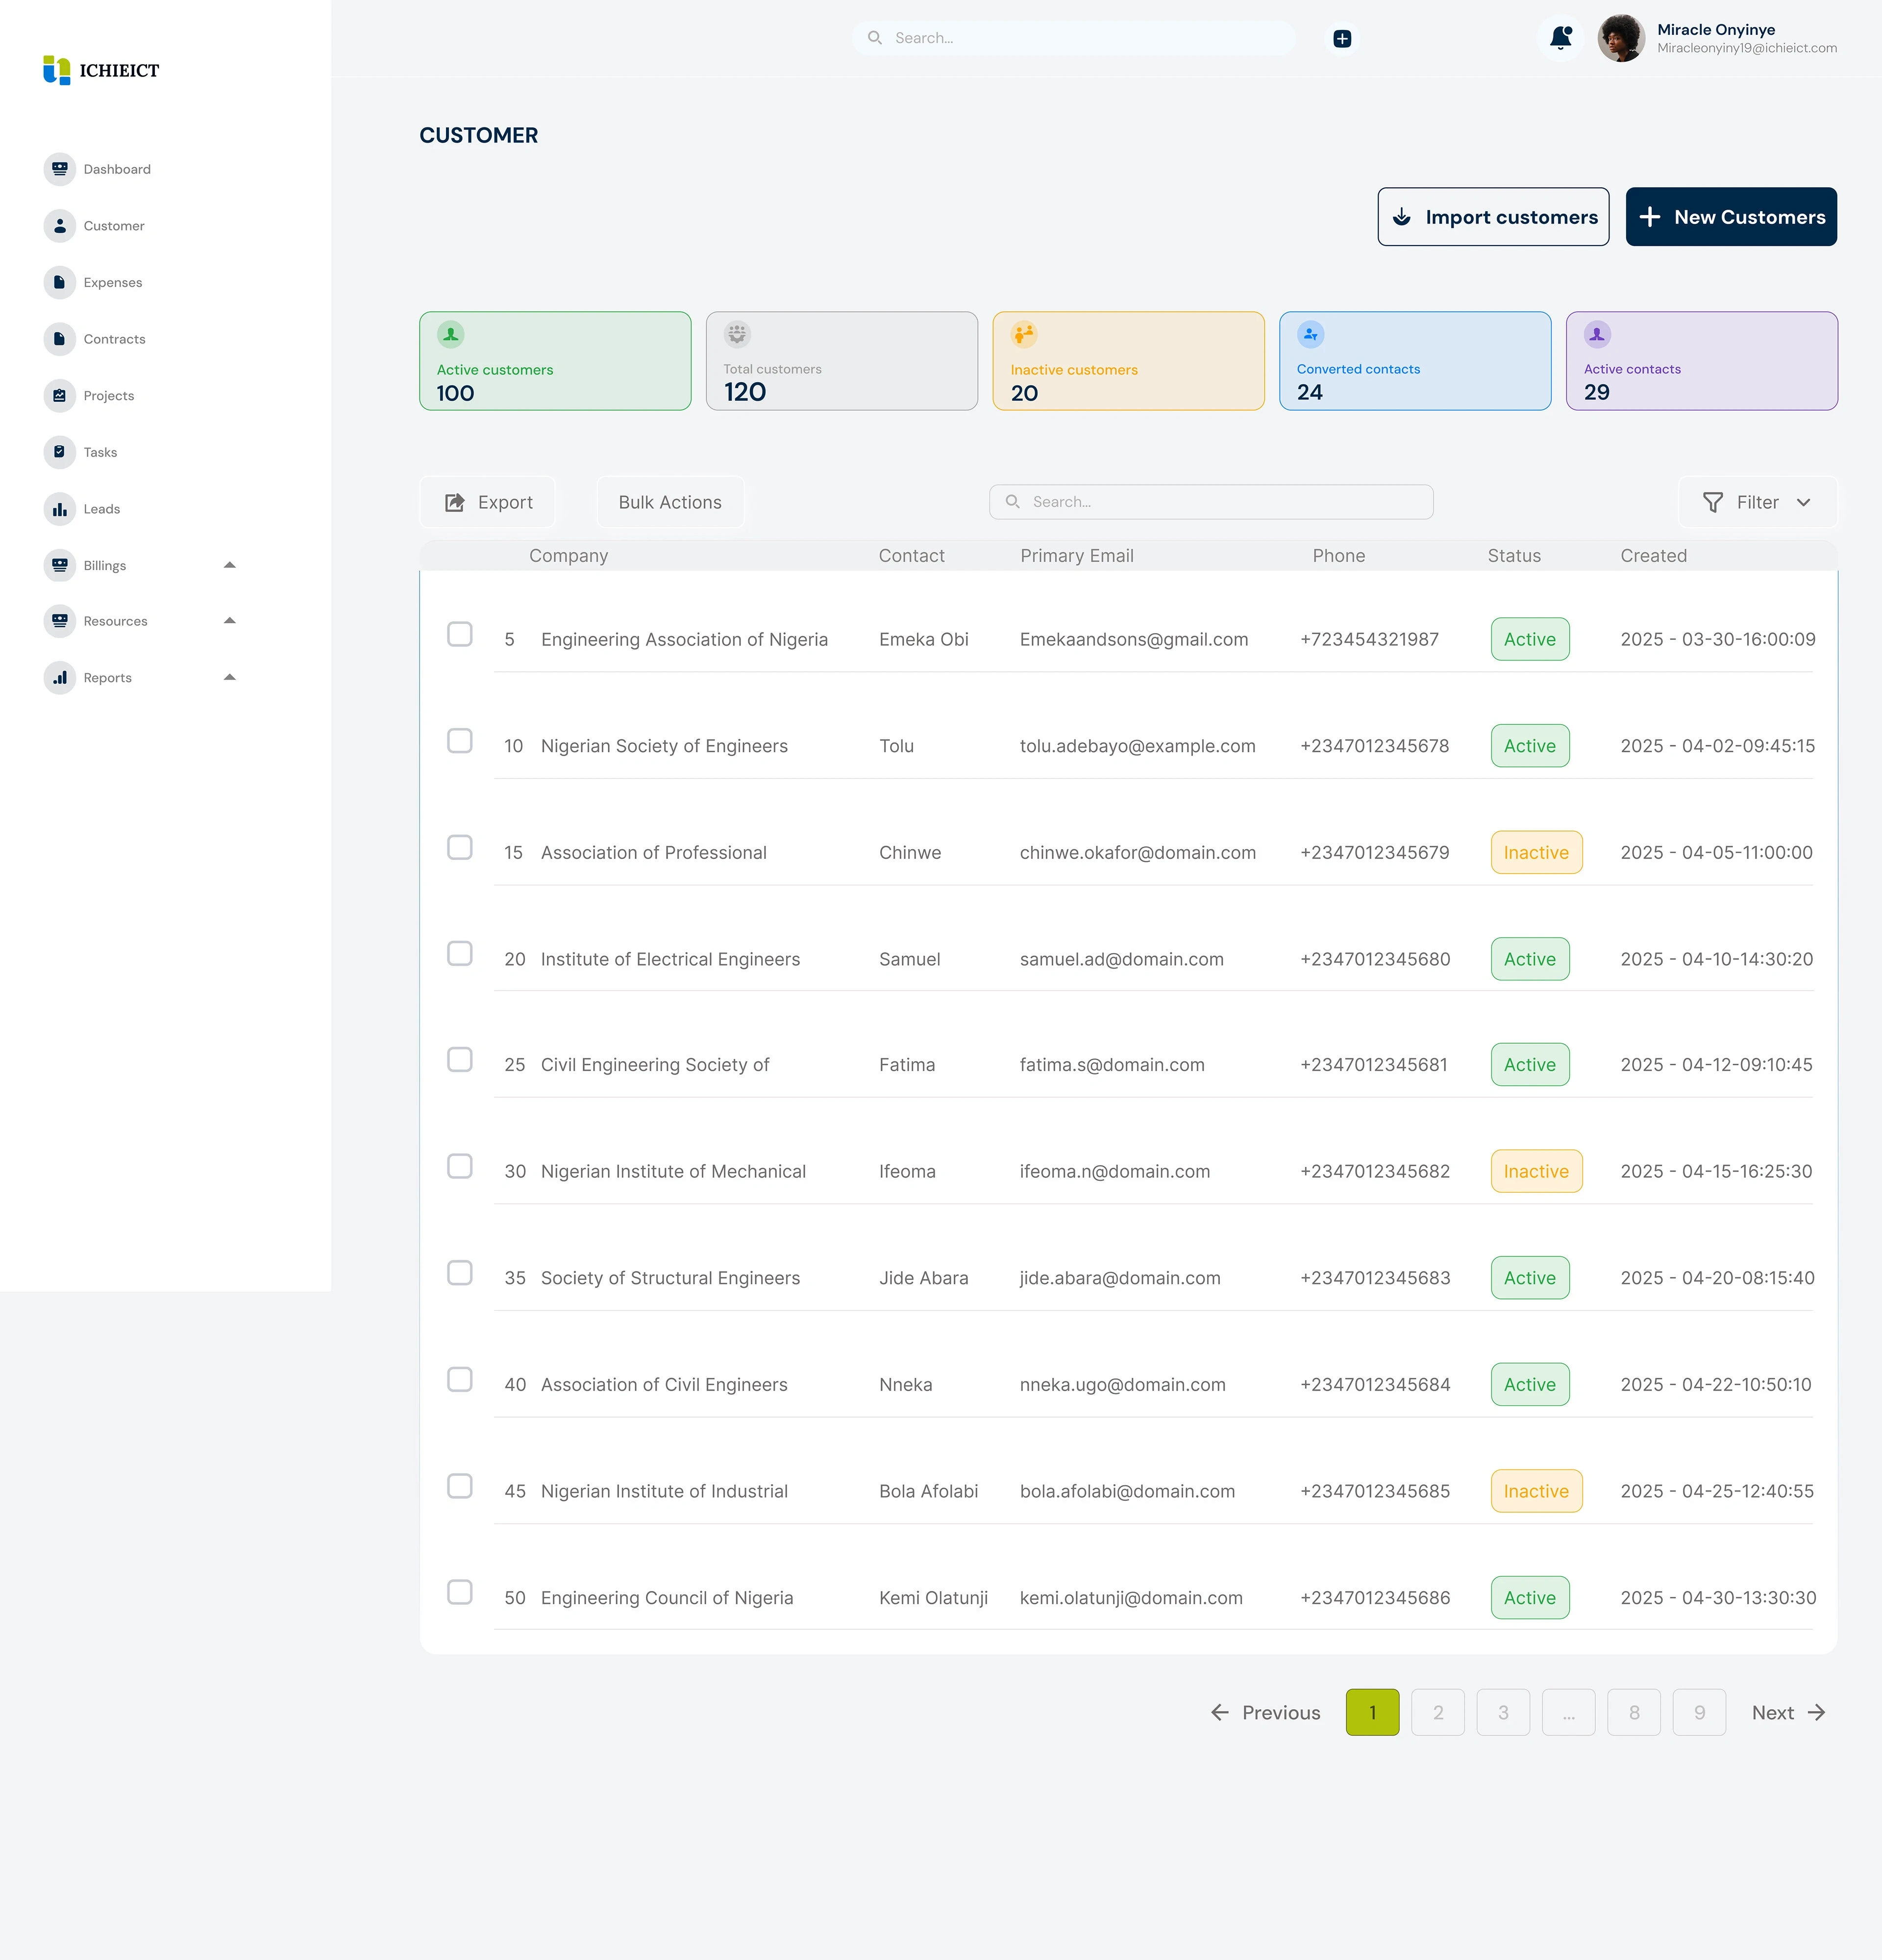The image size is (1882, 1960).
Task: Click the customer table search field
Action: point(1211,502)
